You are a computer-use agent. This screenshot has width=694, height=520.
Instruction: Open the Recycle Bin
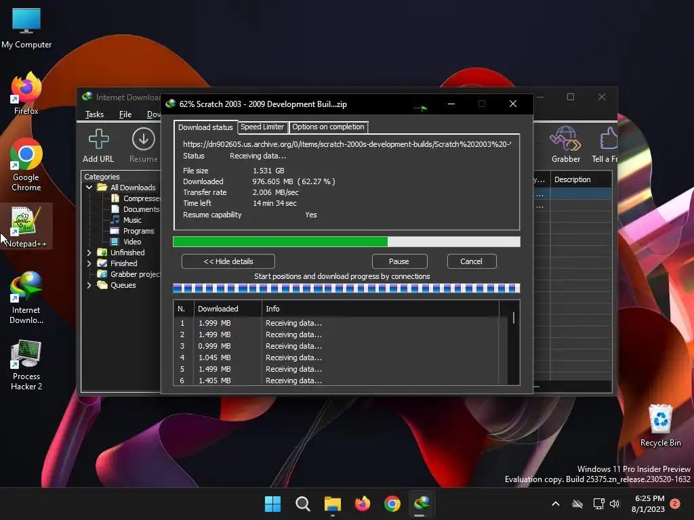pos(660,425)
